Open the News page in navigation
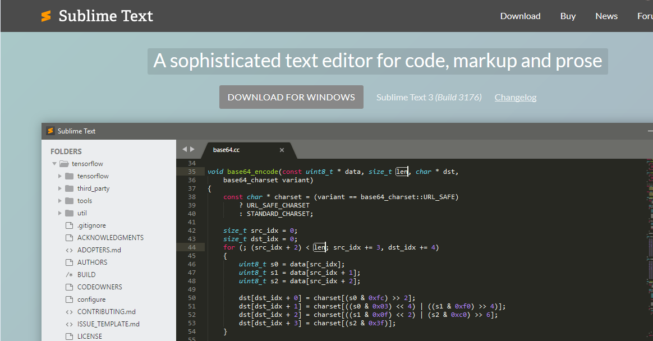Screen dimensions: 653x341 pyautogui.click(x=606, y=16)
